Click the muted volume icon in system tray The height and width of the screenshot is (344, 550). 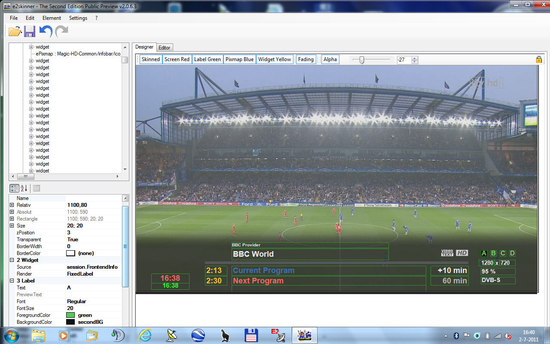pos(508,336)
